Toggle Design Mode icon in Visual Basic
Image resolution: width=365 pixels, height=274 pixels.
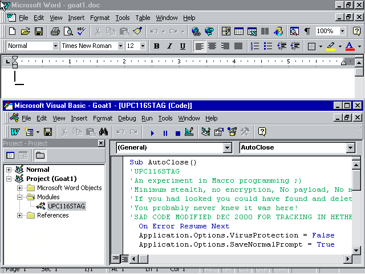click(189, 132)
